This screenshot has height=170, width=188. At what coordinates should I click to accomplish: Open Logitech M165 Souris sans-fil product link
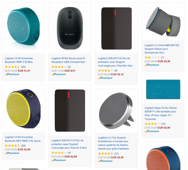[x=69, y=60]
